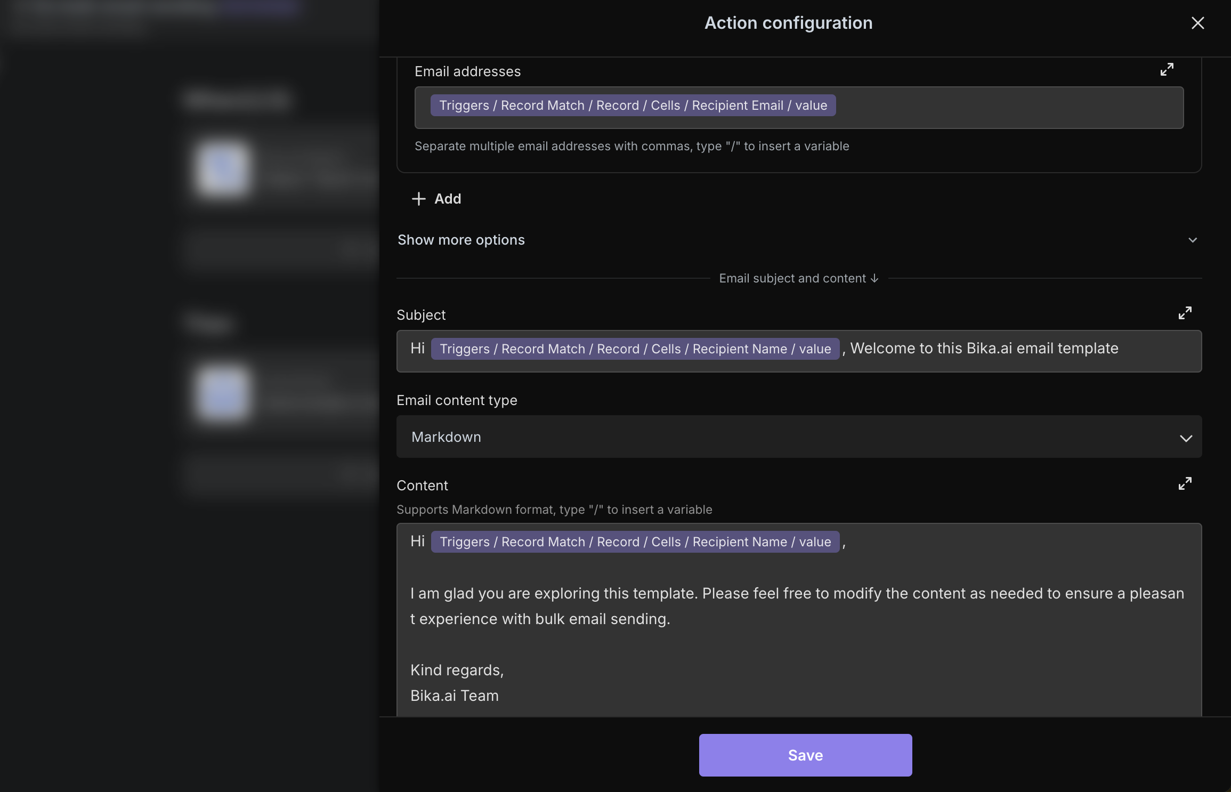Click the 'Supports Markdown format' hint text
This screenshot has width=1231, height=792.
pos(554,510)
